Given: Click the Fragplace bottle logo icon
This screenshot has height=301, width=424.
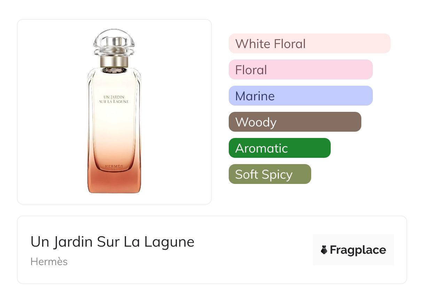Looking at the screenshot, I should (324, 250).
